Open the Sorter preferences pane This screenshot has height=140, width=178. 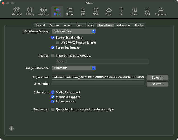pos(70,11)
